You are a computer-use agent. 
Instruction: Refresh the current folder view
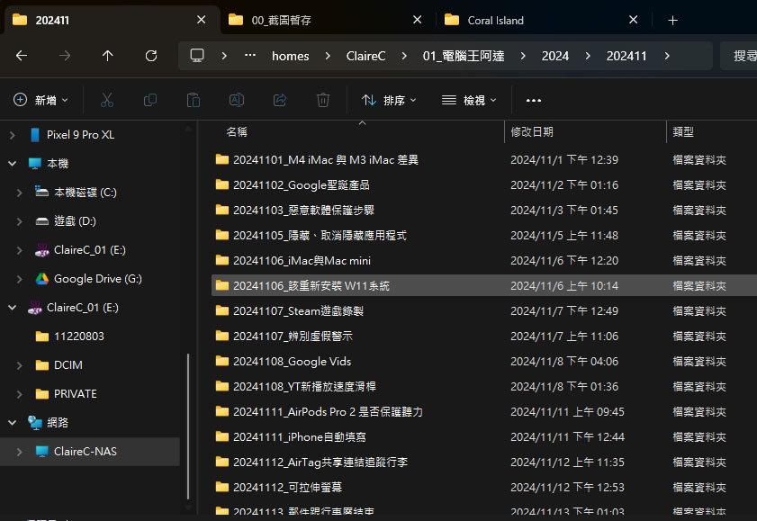[151, 56]
